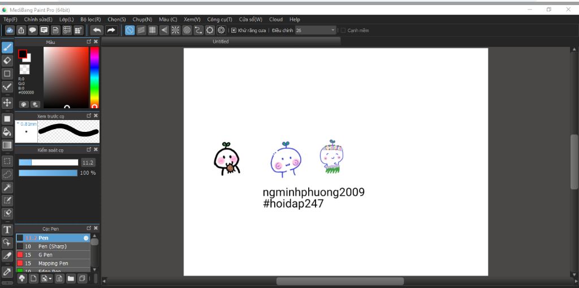Click the add brush folder icon
The height and width of the screenshot is (288, 579).
point(71,278)
